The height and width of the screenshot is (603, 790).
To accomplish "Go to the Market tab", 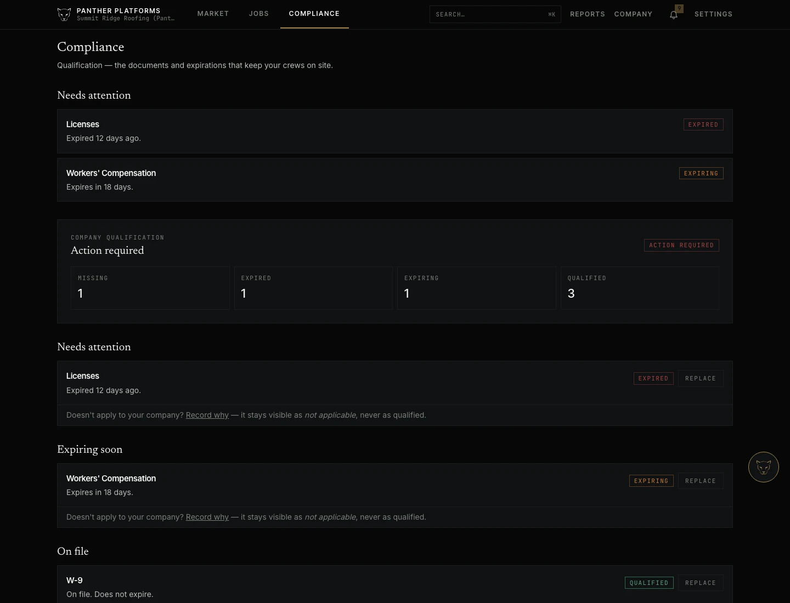I will 213,14.
